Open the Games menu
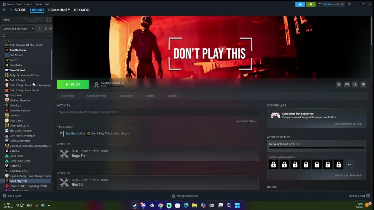Image resolution: width=374 pixels, height=210 pixels. [39, 4]
